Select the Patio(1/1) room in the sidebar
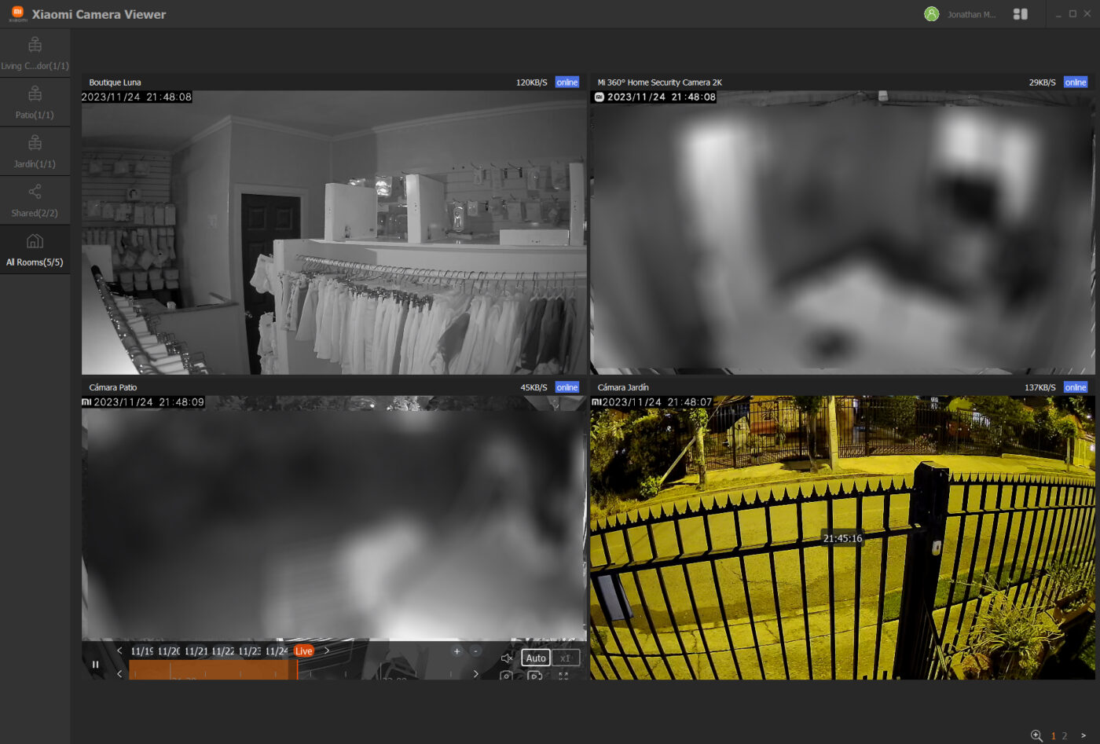This screenshot has height=744, width=1100. tap(35, 101)
